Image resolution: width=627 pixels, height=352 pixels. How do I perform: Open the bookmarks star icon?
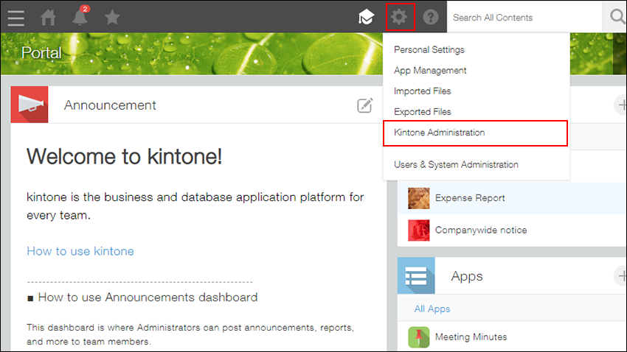pyautogui.click(x=112, y=18)
